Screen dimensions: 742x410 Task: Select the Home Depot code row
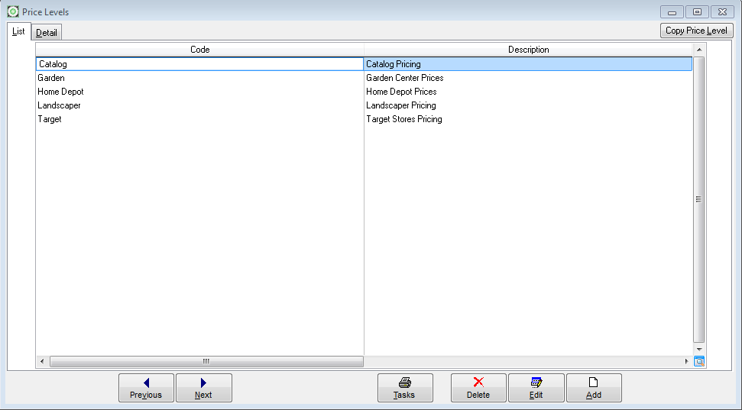(x=60, y=92)
